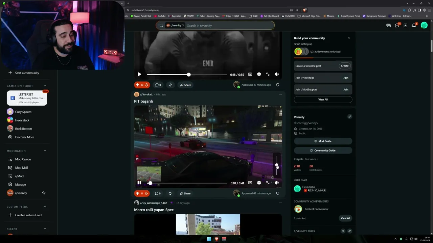Seek on the top video progress bar
Screen dimensions: 433x243
pos(187,74)
